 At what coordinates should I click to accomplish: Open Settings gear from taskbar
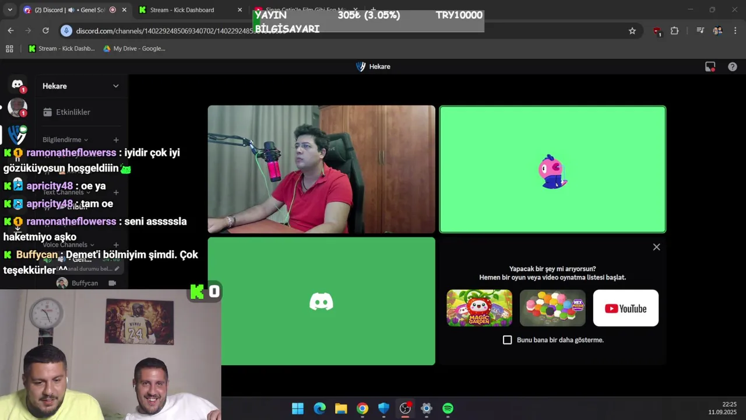coord(426,408)
